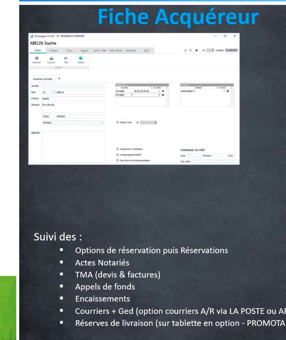Check the Consentement RGPD box

pos(118,155)
